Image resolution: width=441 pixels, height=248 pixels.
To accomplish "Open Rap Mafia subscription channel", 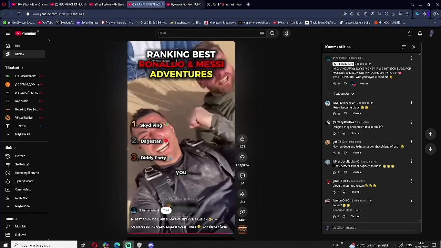I will coord(24,101).
